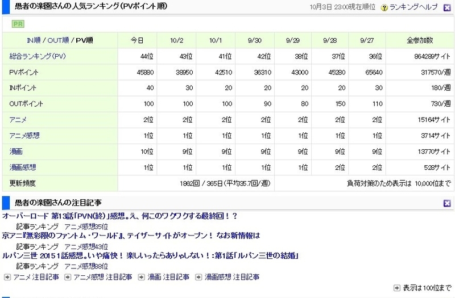Open アニメ 注目記事 link
455x298 pixels.
[x=36, y=277]
